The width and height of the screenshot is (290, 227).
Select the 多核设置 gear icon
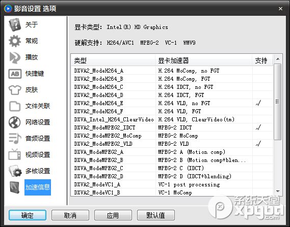click(x=15, y=171)
